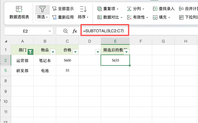Click cell containing 55 in price column
The width and height of the screenshot is (198, 123).
67,71
